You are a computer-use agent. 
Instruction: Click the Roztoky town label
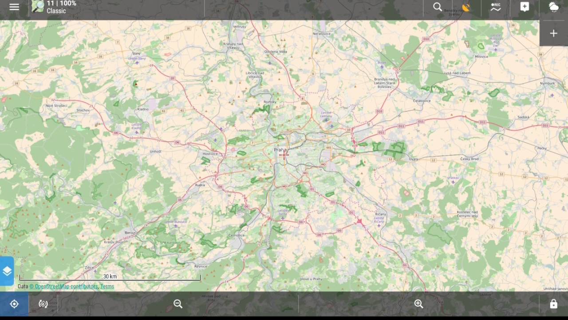(270, 102)
